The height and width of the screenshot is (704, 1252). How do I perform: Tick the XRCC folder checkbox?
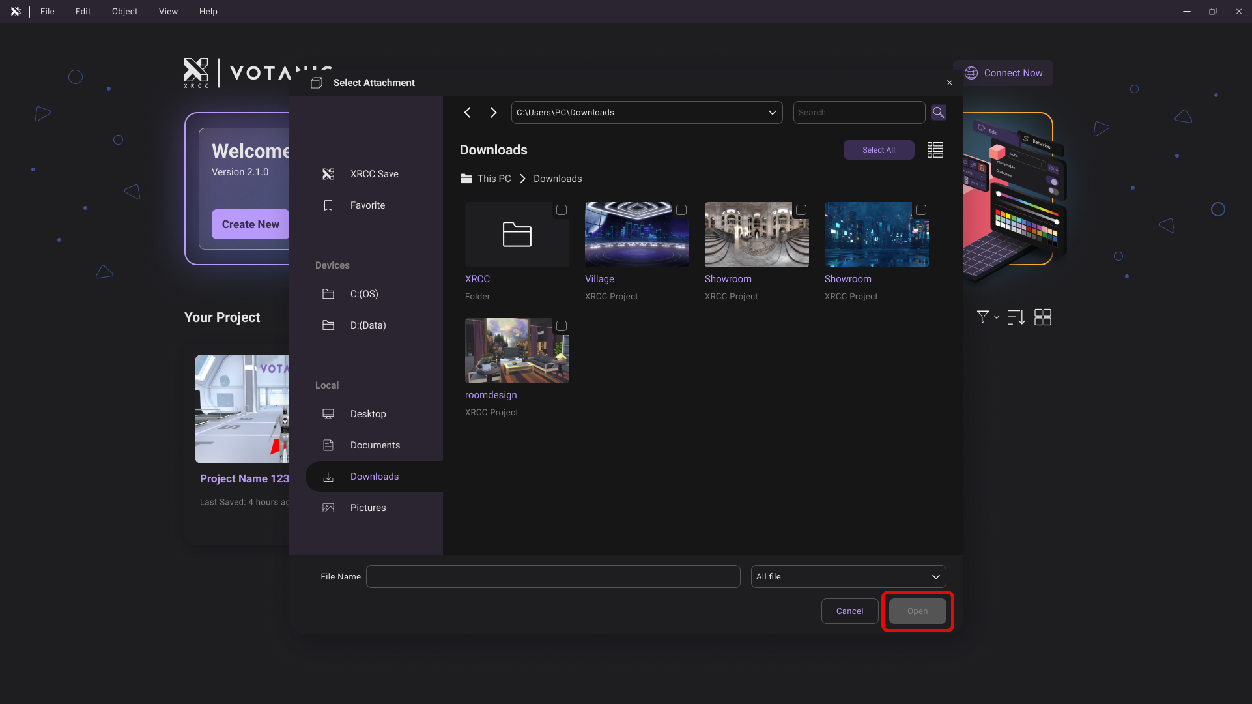[562, 210]
